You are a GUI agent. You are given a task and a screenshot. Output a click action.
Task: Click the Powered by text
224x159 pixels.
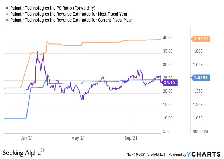[177, 154]
